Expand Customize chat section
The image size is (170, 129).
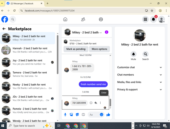pyautogui.click(x=139, y=67)
